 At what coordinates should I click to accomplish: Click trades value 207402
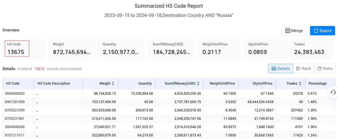tap(297, 110)
